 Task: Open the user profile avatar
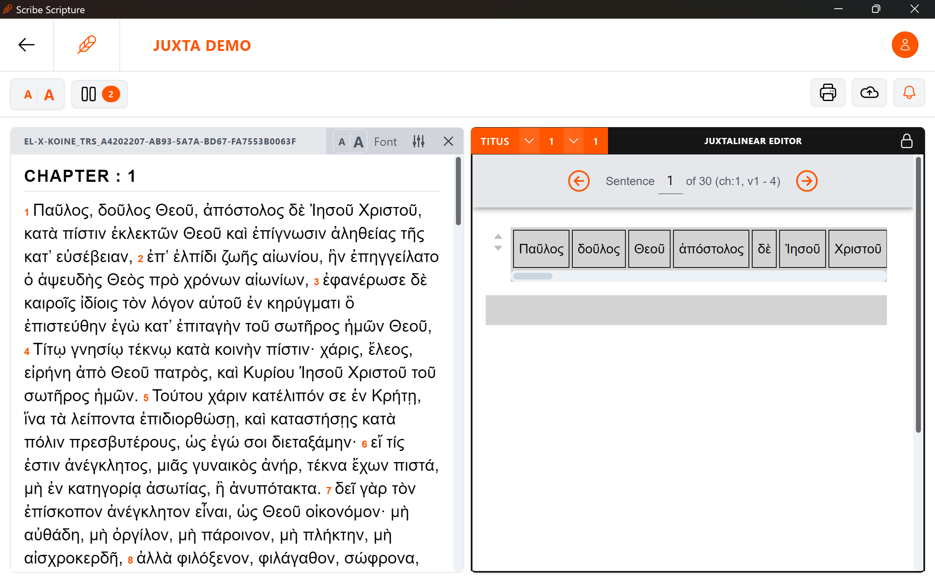point(905,45)
